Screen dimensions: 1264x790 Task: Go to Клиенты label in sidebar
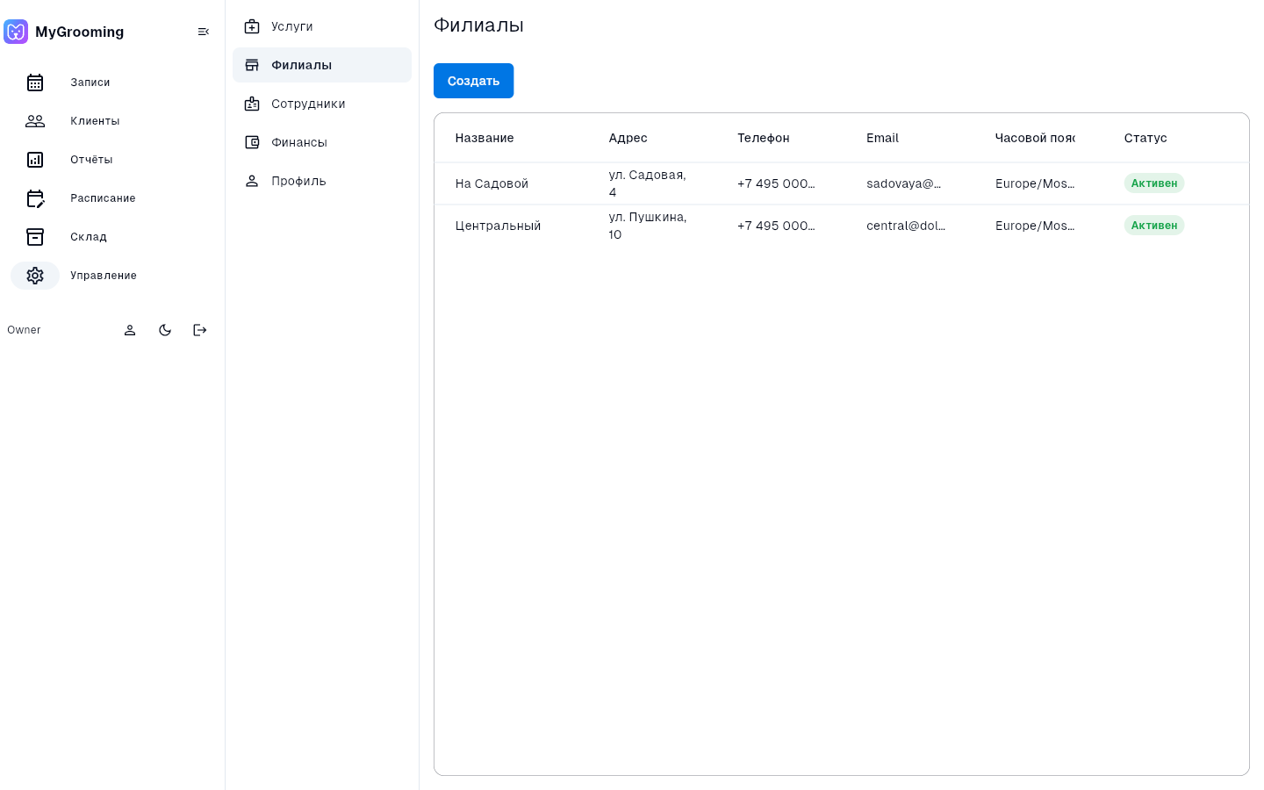[x=95, y=121]
